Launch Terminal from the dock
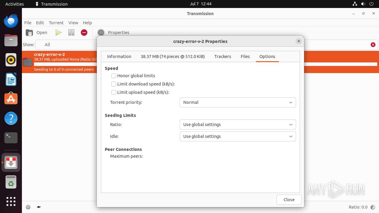The width and height of the screenshot is (379, 213). tap(11, 138)
